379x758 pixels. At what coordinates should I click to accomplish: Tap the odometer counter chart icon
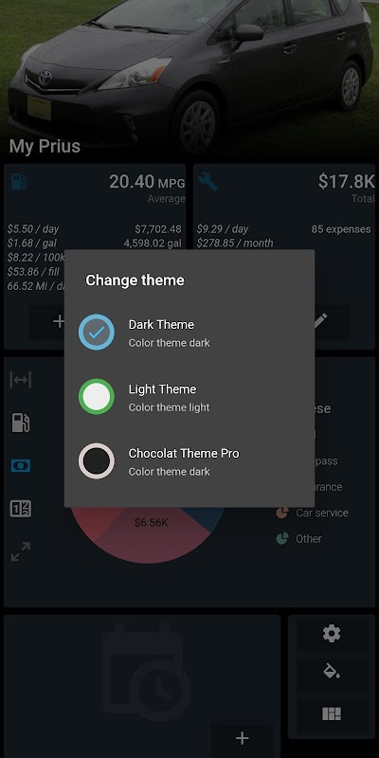pyautogui.click(x=20, y=509)
